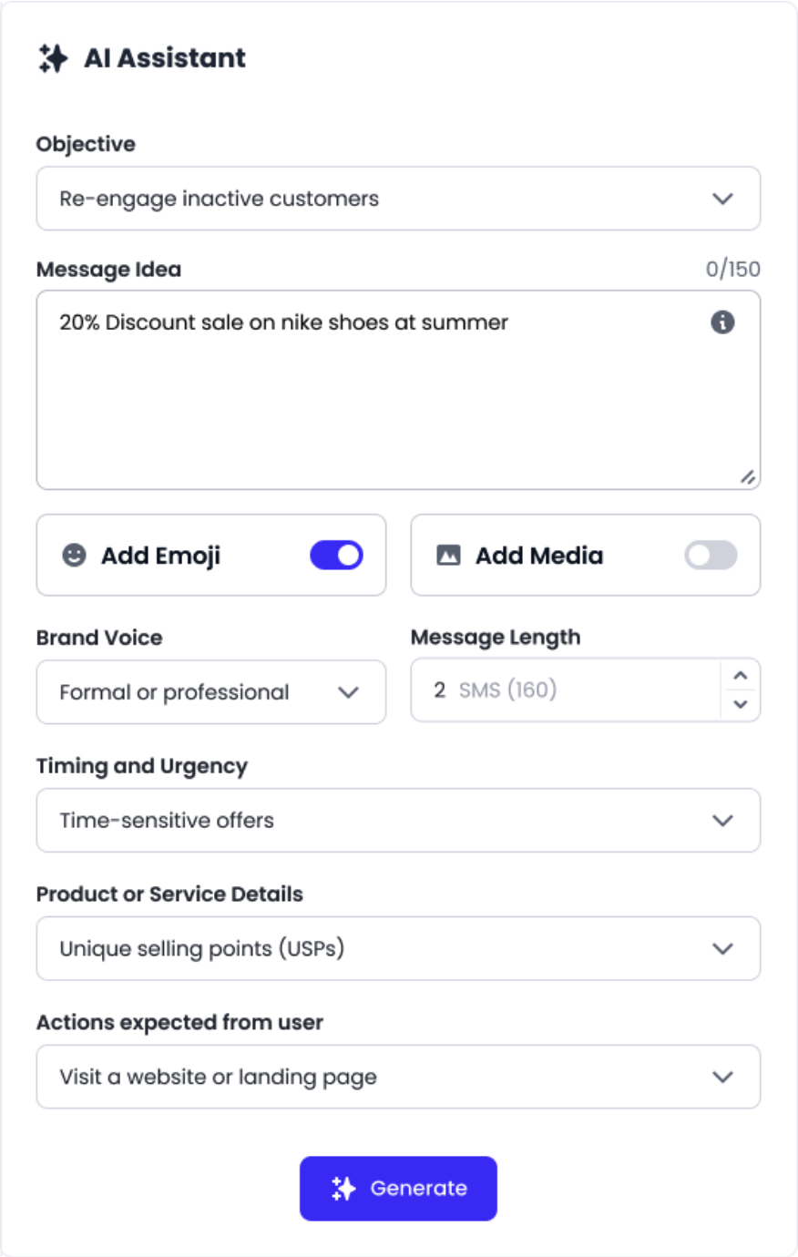Decrease Message Length with down arrow
798x1257 pixels.
pyautogui.click(x=741, y=704)
